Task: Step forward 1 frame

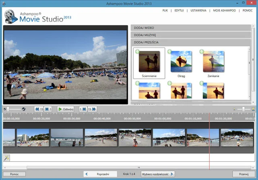Action: (83, 109)
